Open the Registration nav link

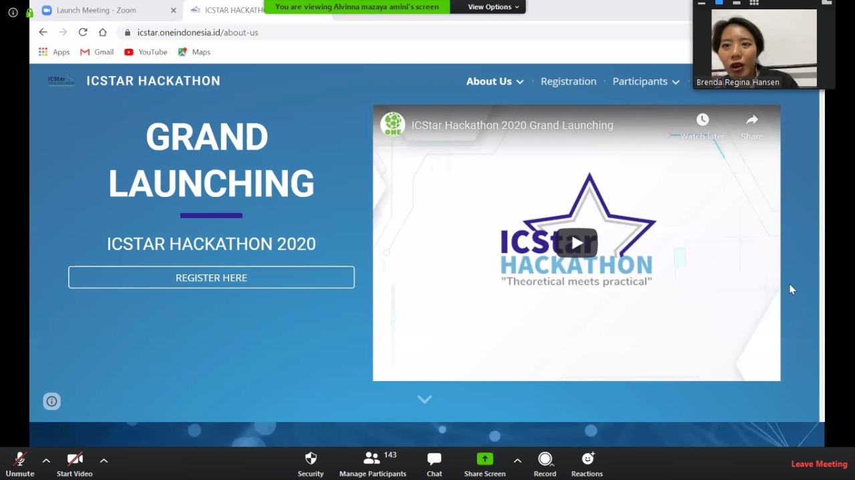pos(568,81)
